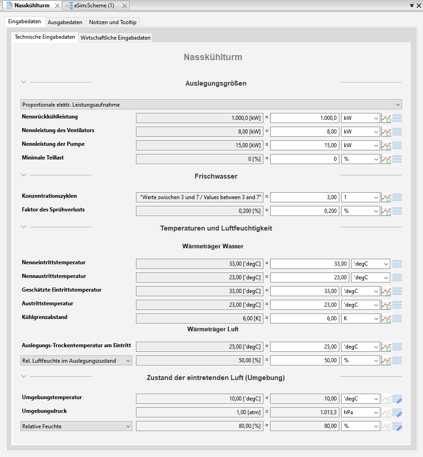423x457 pixels.
Task: Open 'degC unit dropdown for Nenneintrittstemperatur
Action: tap(370, 264)
